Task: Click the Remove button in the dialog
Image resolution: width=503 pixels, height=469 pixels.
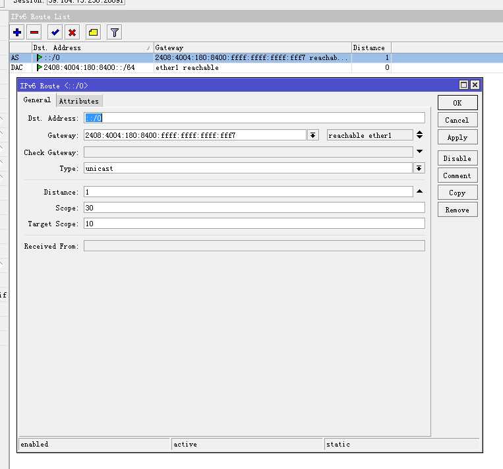Action: 458,210
